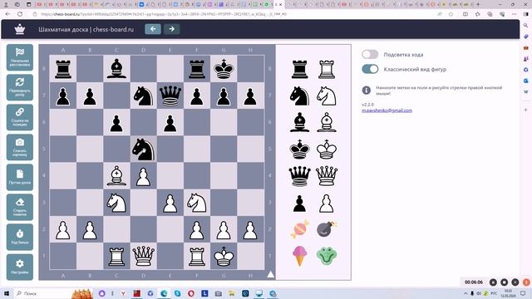
Task: Open the settings gear button in sidebar
Action: tap(20, 267)
